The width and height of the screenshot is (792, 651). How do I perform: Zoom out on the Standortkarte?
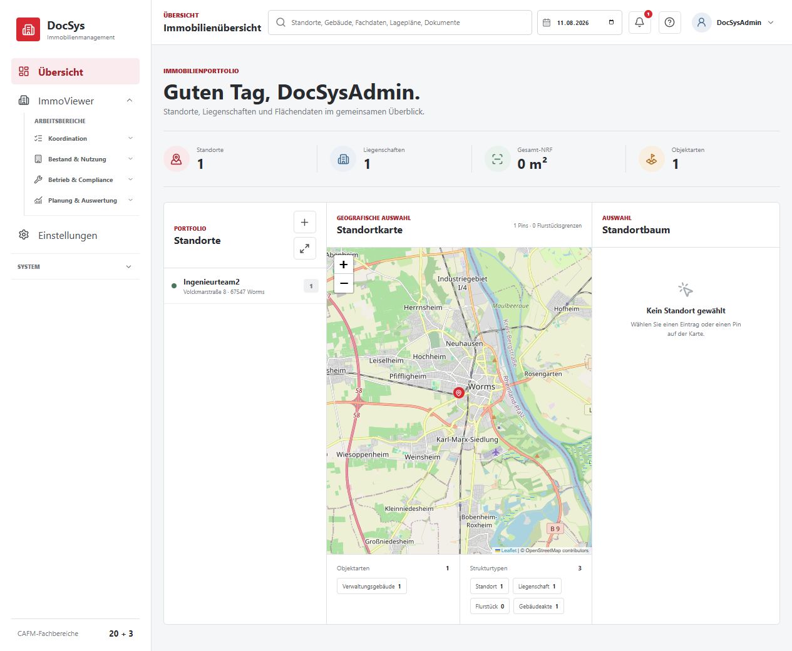(343, 283)
